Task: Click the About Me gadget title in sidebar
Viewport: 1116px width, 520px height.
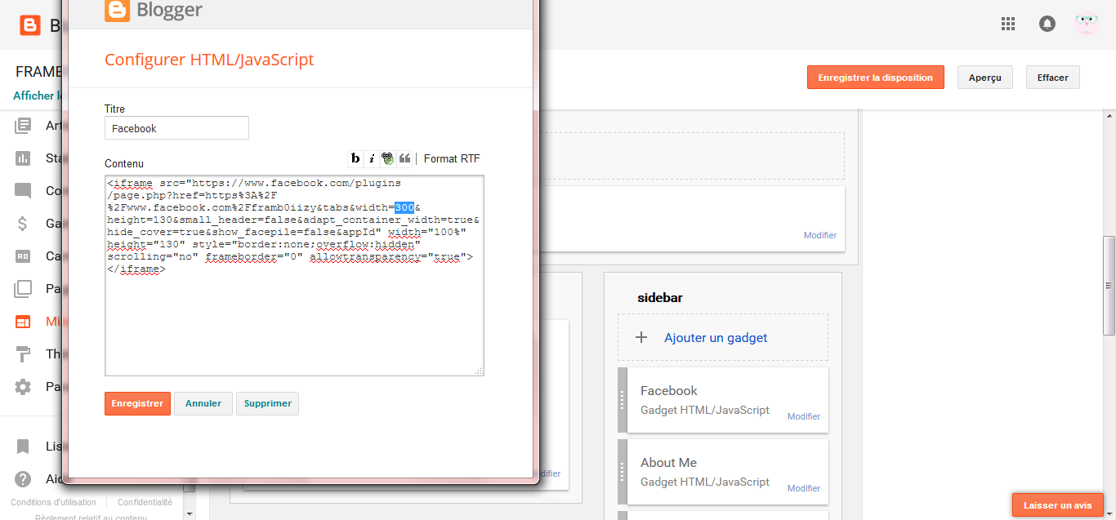Action: tap(668, 462)
